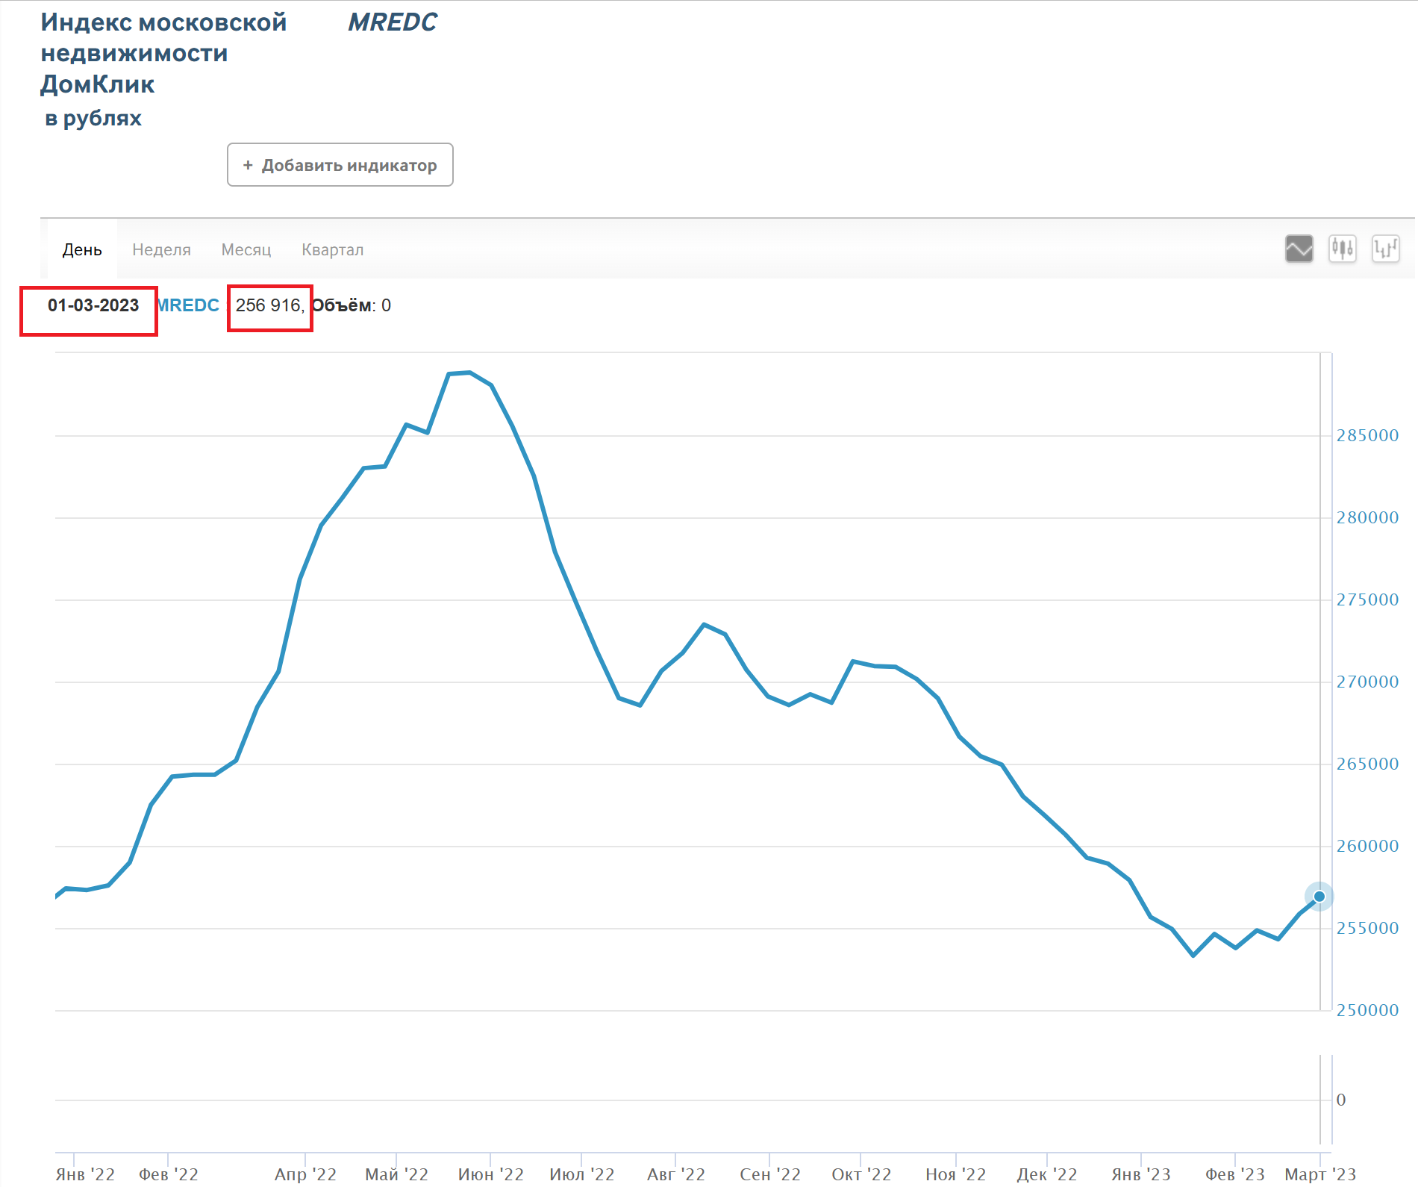Click the Объём: 0 volume text
This screenshot has width=1418, height=1187.
(352, 305)
